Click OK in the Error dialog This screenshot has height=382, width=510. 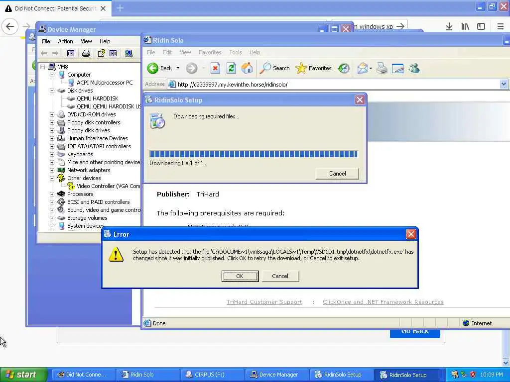[240, 276]
